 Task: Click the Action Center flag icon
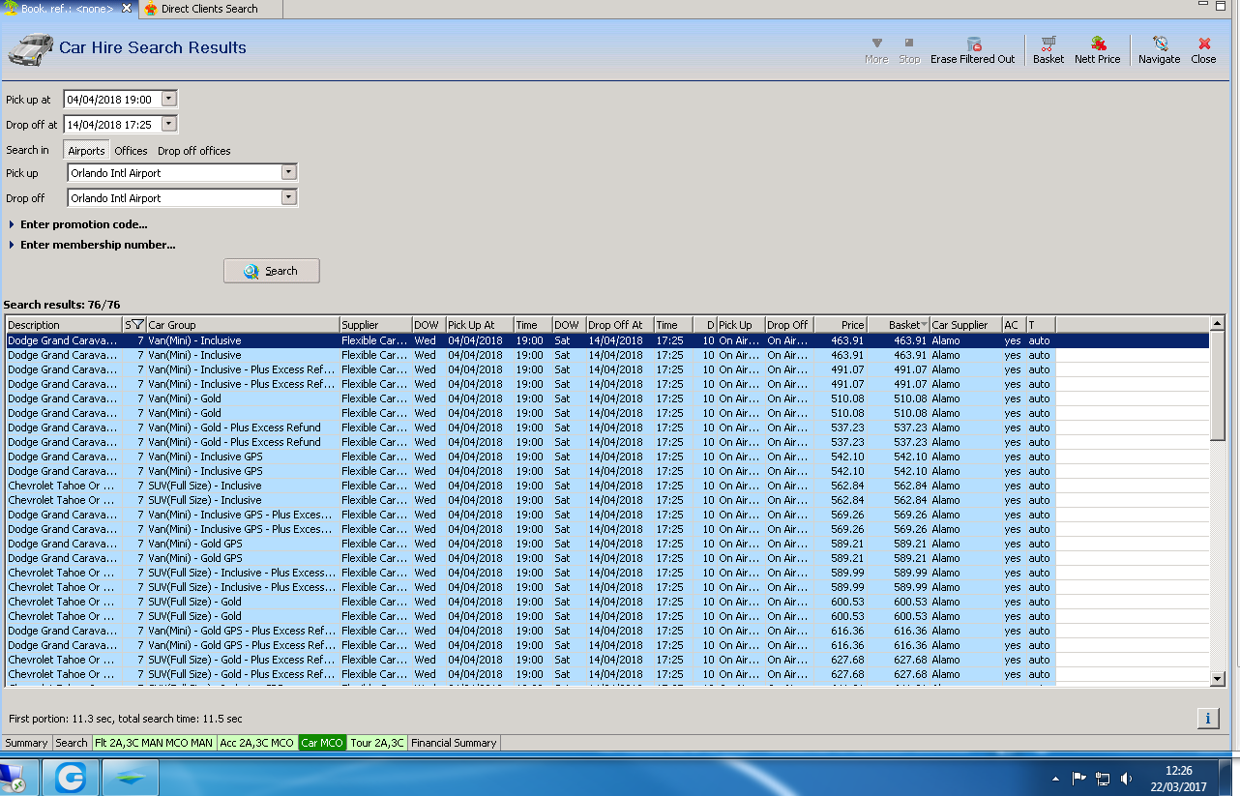[1078, 778]
